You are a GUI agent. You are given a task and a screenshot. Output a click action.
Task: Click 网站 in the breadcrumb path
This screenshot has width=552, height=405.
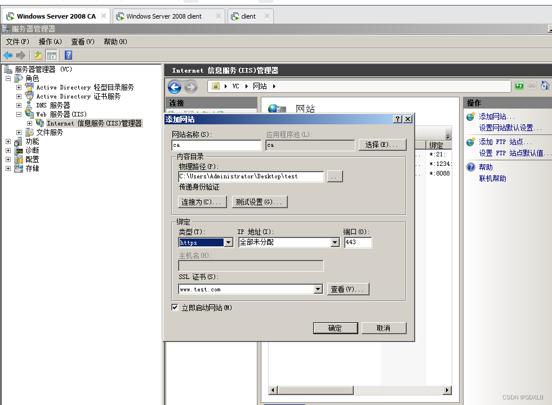point(260,86)
